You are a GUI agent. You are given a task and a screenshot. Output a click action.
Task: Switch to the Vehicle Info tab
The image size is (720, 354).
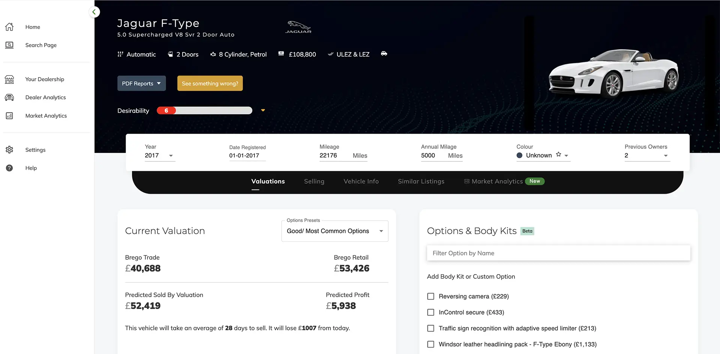[361, 181]
